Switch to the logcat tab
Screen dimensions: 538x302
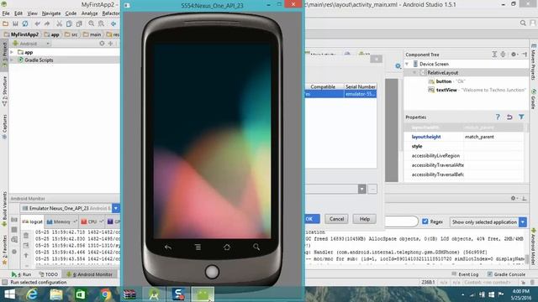point(32,221)
